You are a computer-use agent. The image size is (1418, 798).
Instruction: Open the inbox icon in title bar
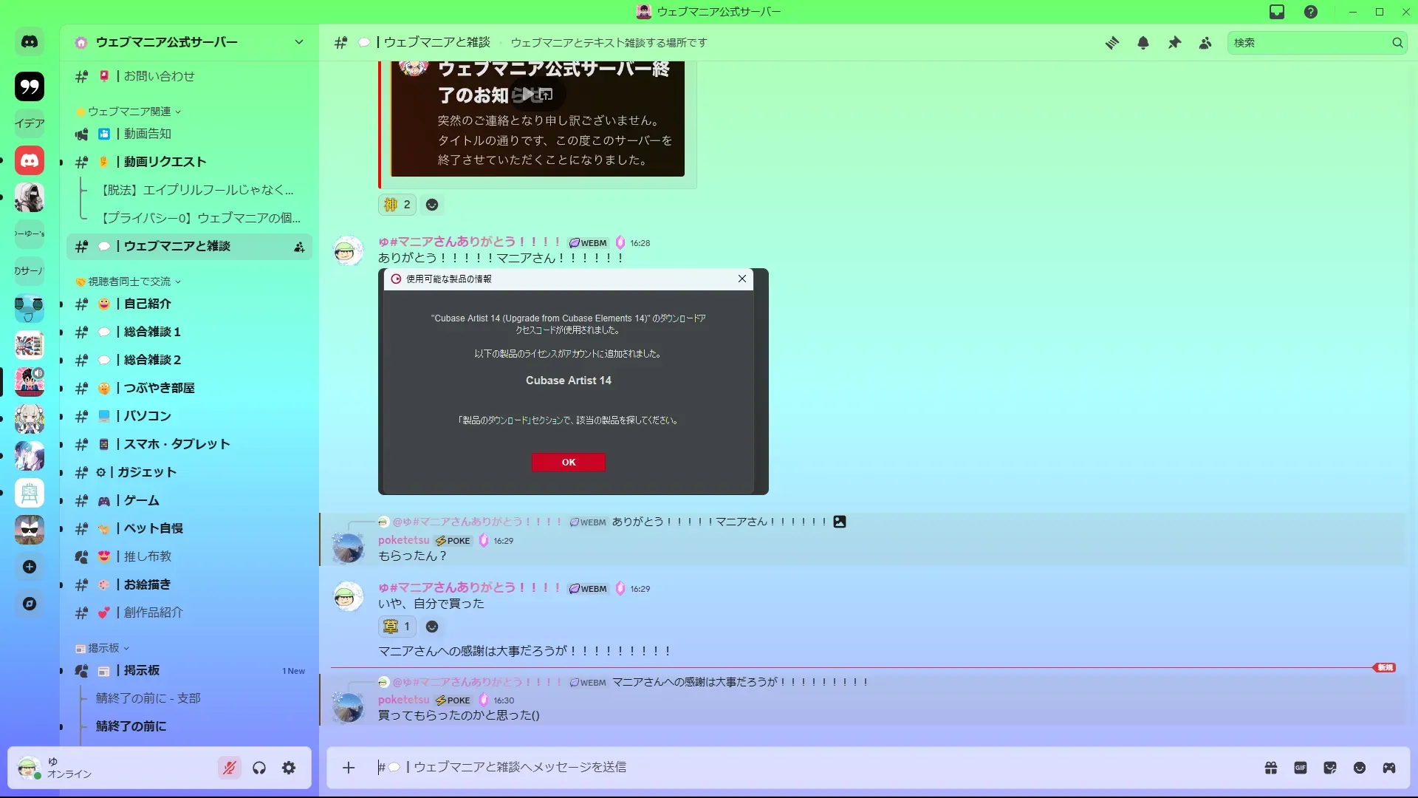(x=1277, y=12)
